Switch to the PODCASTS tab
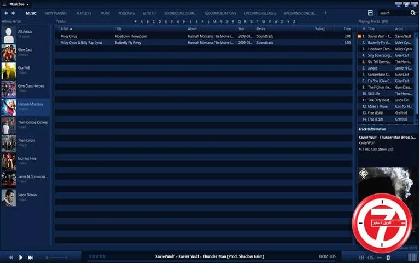The width and height of the screenshot is (420, 263). pos(126,13)
